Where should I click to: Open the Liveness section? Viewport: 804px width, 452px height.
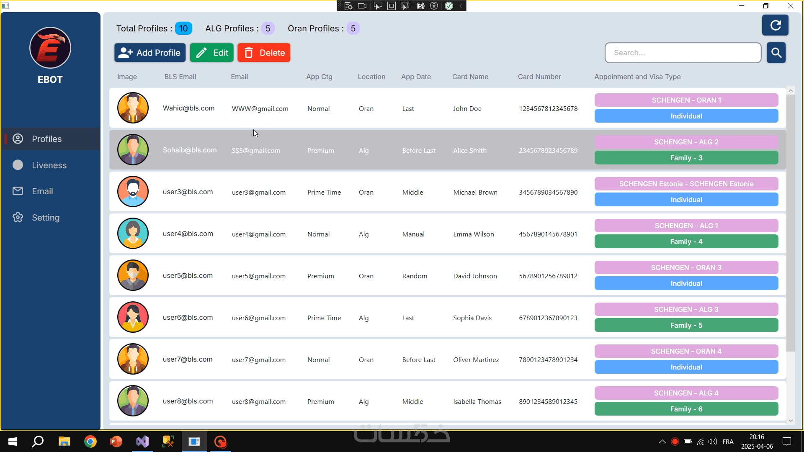pos(49,165)
